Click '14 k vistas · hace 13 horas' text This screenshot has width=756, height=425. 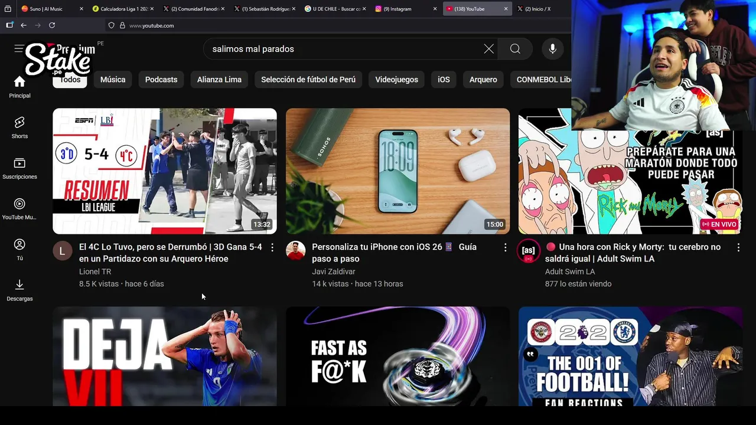[357, 284]
